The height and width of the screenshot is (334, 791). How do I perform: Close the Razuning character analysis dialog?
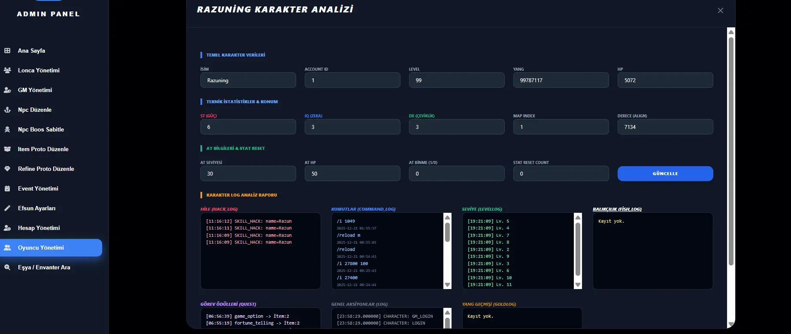(x=720, y=11)
